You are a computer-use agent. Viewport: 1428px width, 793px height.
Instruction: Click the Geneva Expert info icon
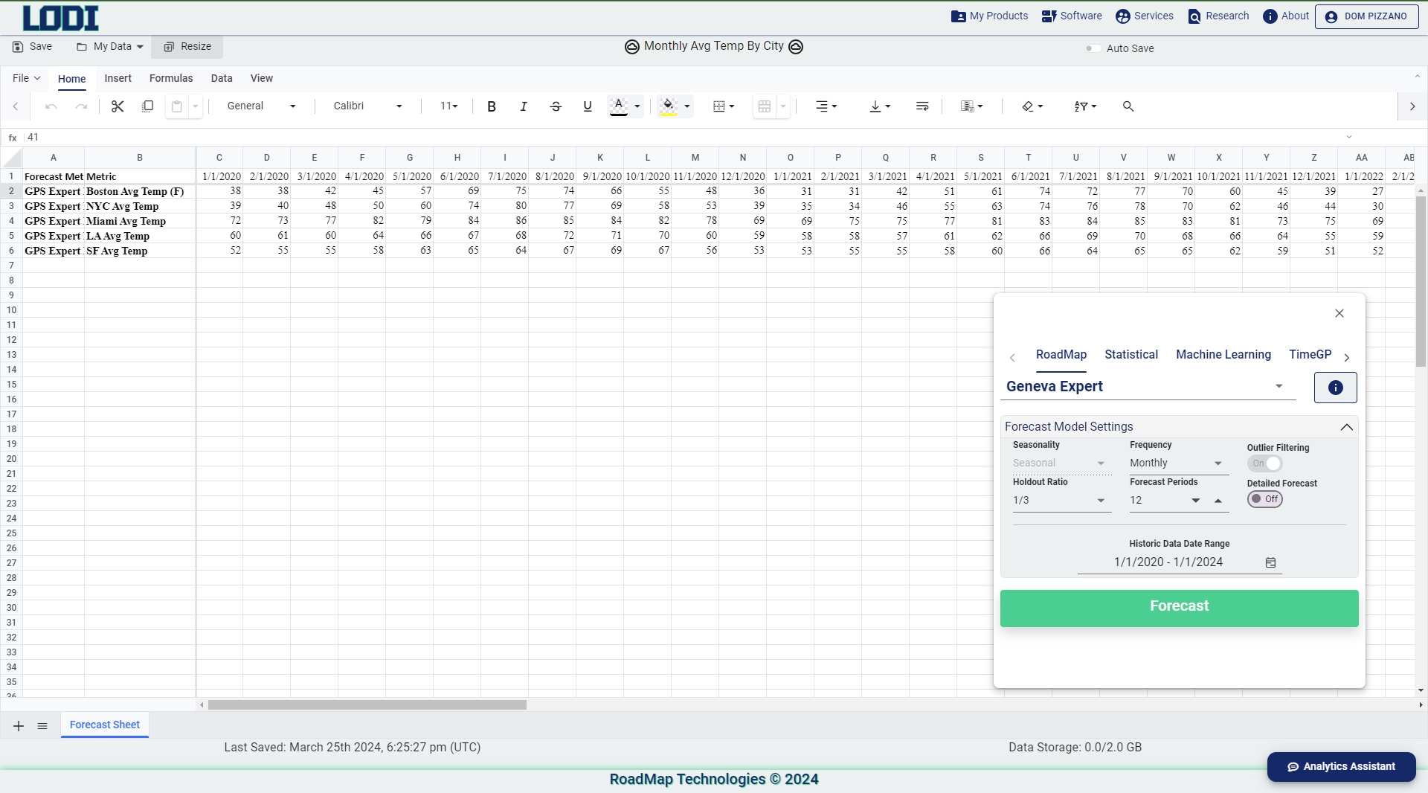(x=1335, y=388)
